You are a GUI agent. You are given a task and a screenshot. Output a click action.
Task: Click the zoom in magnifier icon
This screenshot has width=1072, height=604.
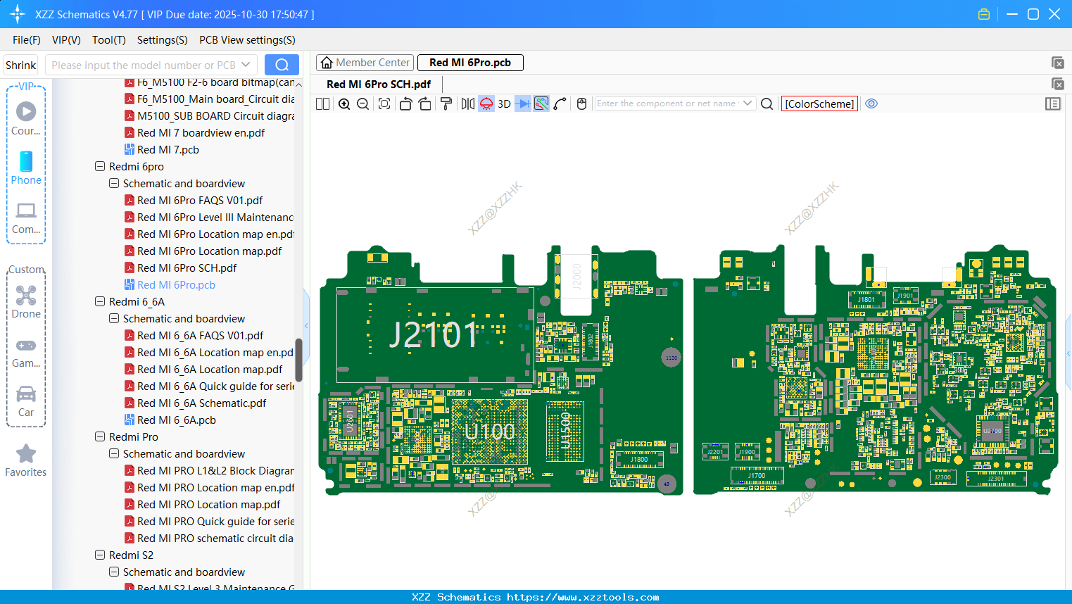pyautogui.click(x=344, y=104)
